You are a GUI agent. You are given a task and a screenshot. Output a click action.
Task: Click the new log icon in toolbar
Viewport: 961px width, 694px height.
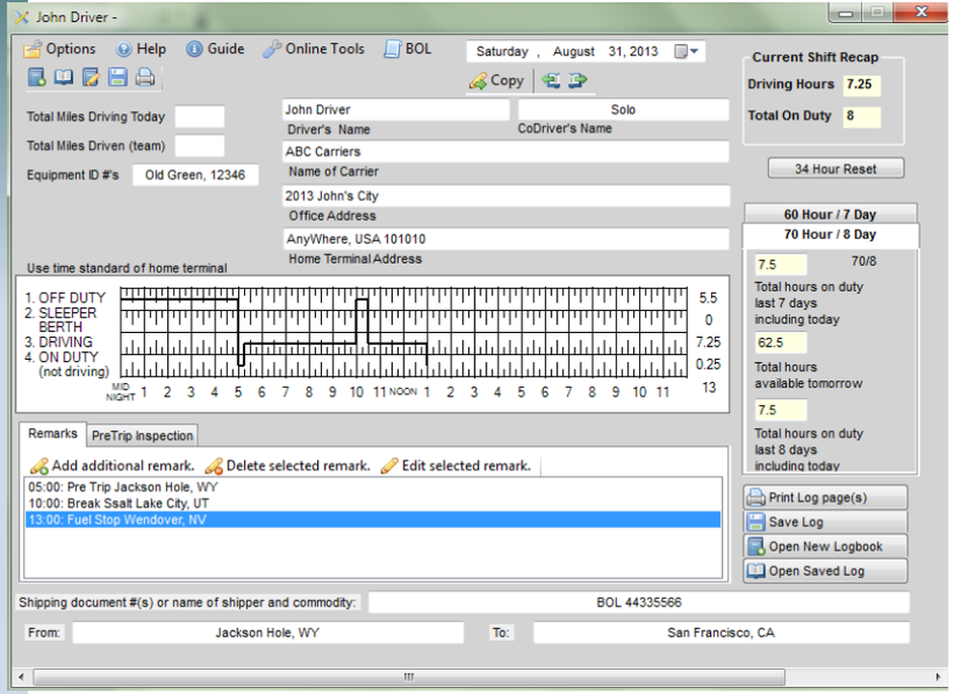coord(37,78)
